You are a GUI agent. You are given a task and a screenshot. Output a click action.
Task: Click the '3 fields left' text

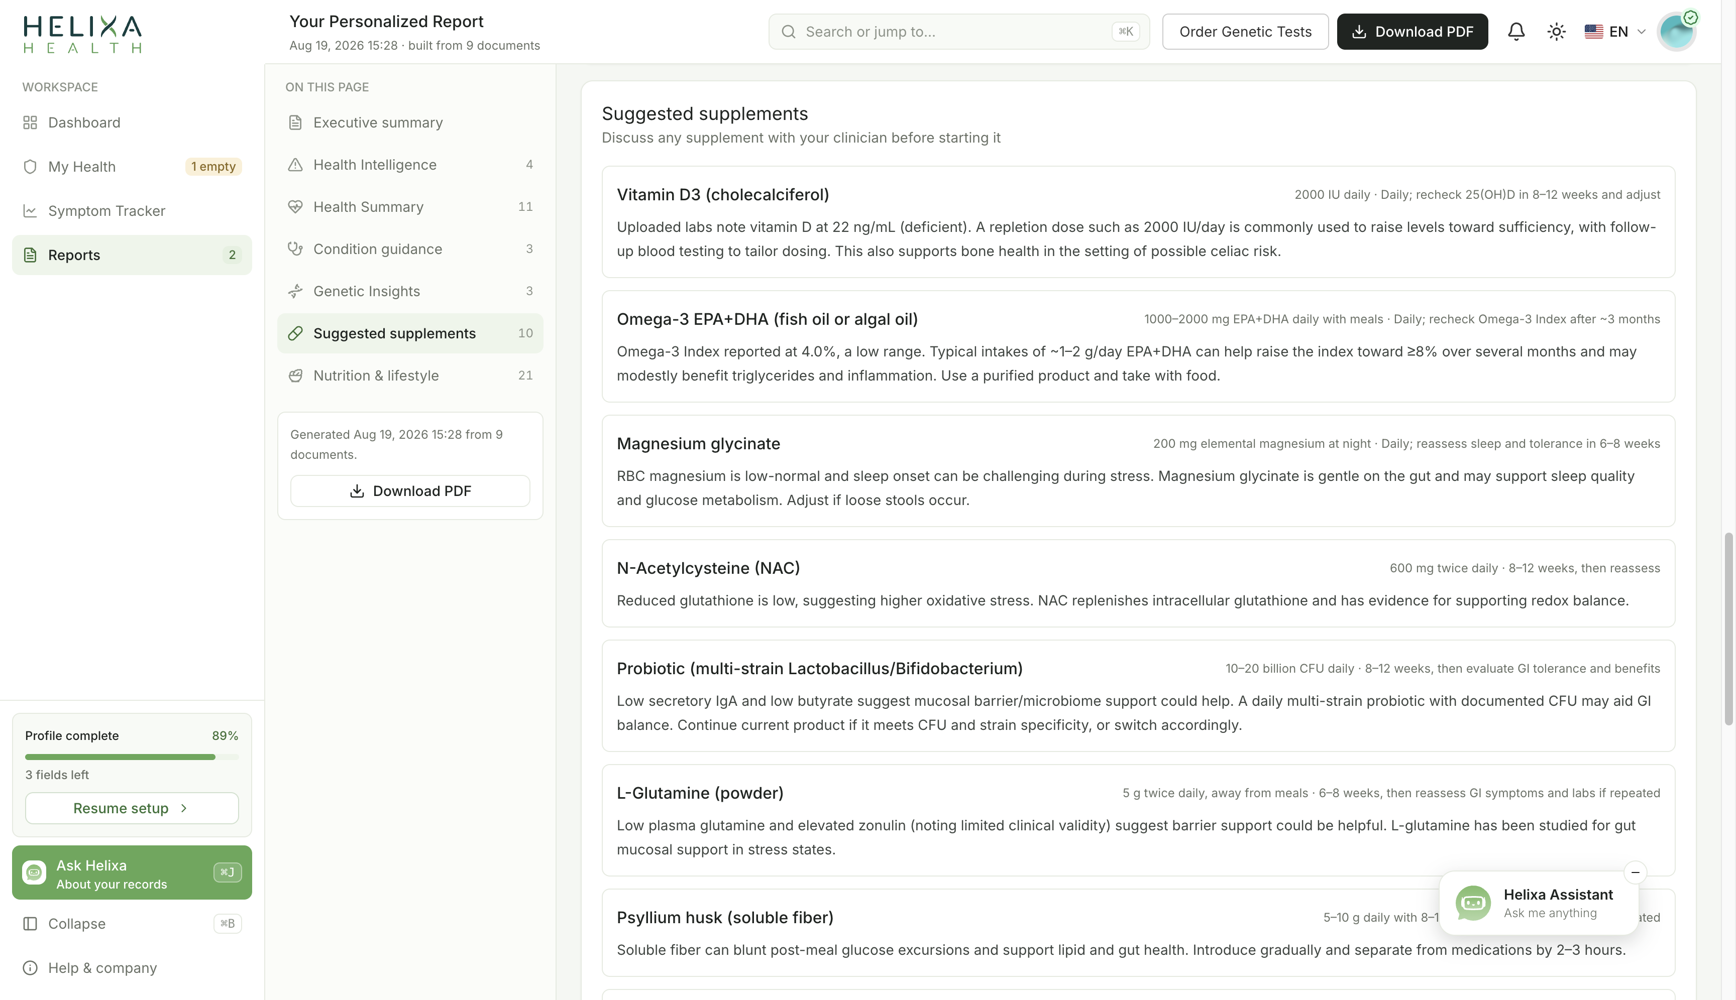click(x=57, y=776)
